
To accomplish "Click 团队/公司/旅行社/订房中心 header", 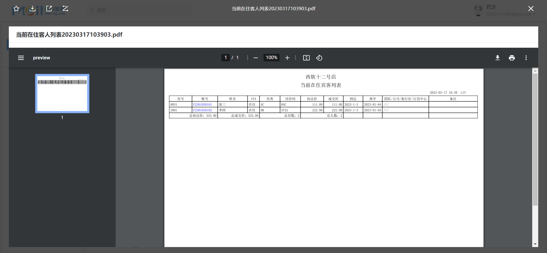I will (405, 99).
